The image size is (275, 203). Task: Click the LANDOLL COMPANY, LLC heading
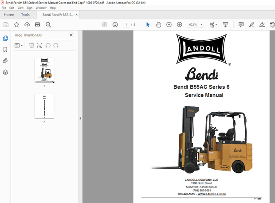[201, 180]
